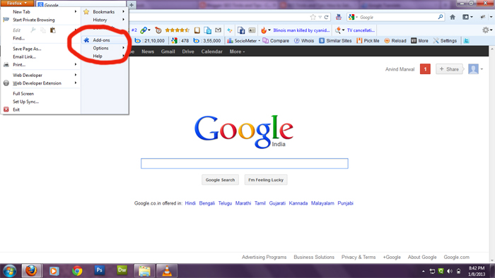Viewport: 495px width, 278px height.
Task: Click the + Share button
Action: tap(449, 69)
